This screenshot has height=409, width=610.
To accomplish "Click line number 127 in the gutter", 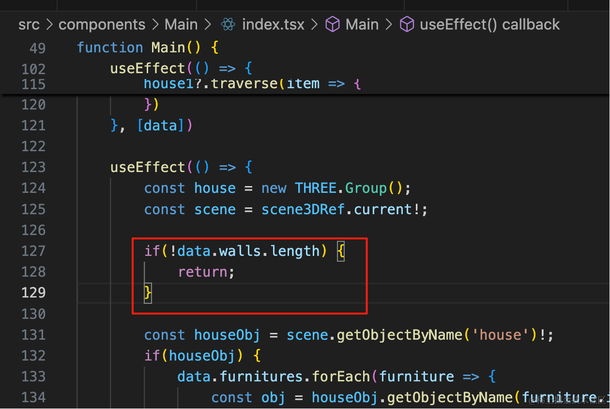I will (x=33, y=251).
